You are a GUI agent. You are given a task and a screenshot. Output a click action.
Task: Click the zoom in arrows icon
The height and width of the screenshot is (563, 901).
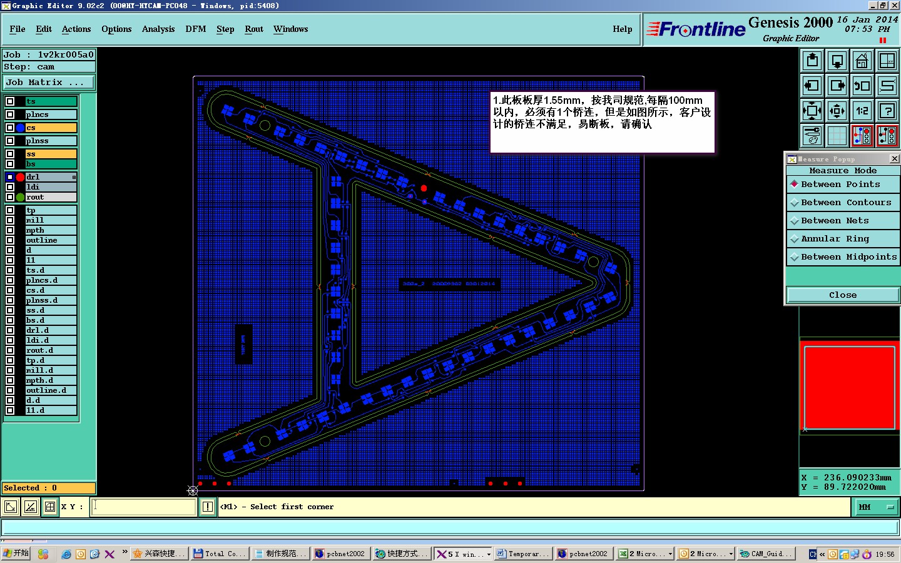[812, 111]
